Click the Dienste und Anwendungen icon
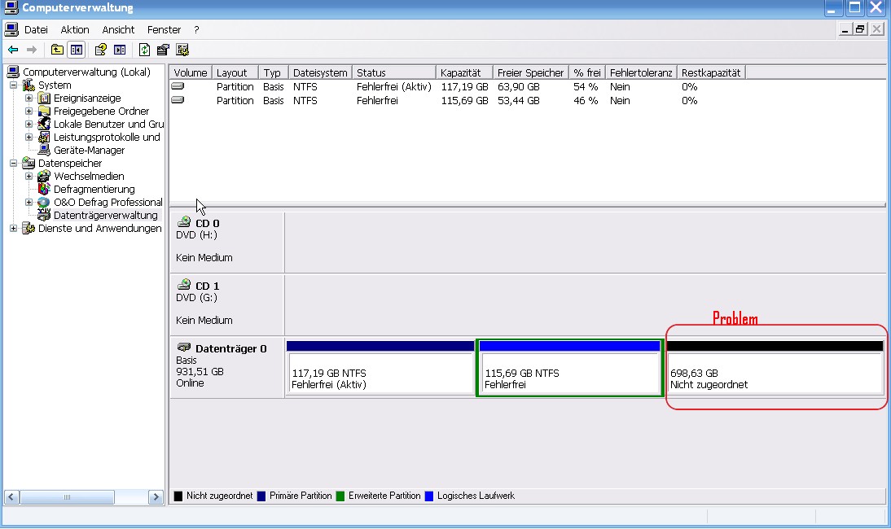The height and width of the screenshot is (529, 891). tap(29, 229)
